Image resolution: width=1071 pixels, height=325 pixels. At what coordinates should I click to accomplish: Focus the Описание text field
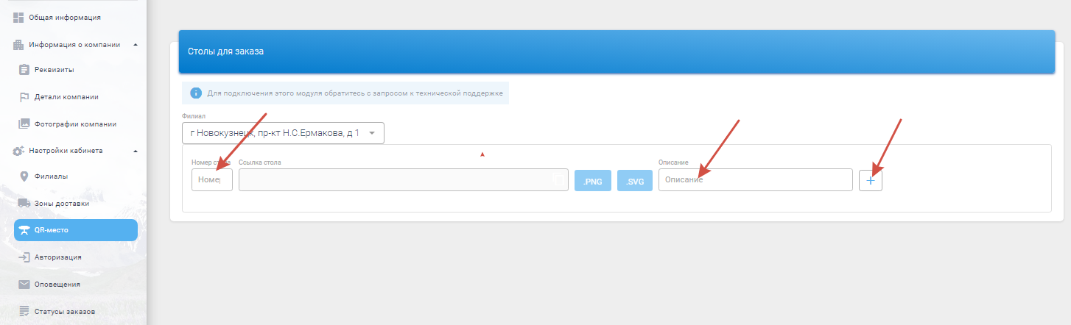[x=755, y=180]
